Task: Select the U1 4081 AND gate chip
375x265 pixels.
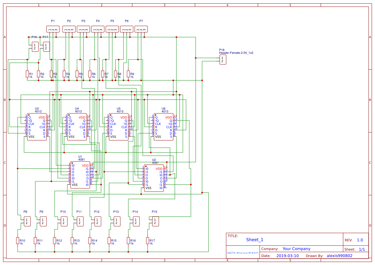Action: pyautogui.click(x=80, y=175)
